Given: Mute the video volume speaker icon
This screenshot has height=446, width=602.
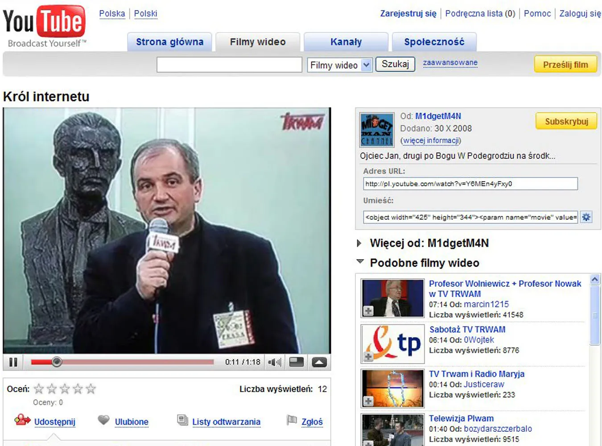Looking at the screenshot, I should click(x=274, y=362).
